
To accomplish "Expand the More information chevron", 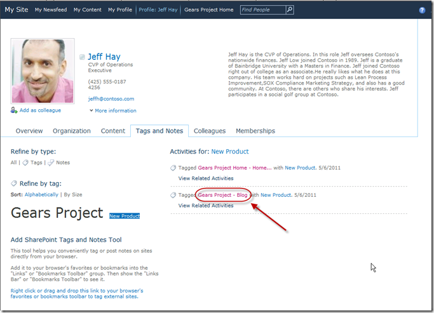I will [x=91, y=110].
